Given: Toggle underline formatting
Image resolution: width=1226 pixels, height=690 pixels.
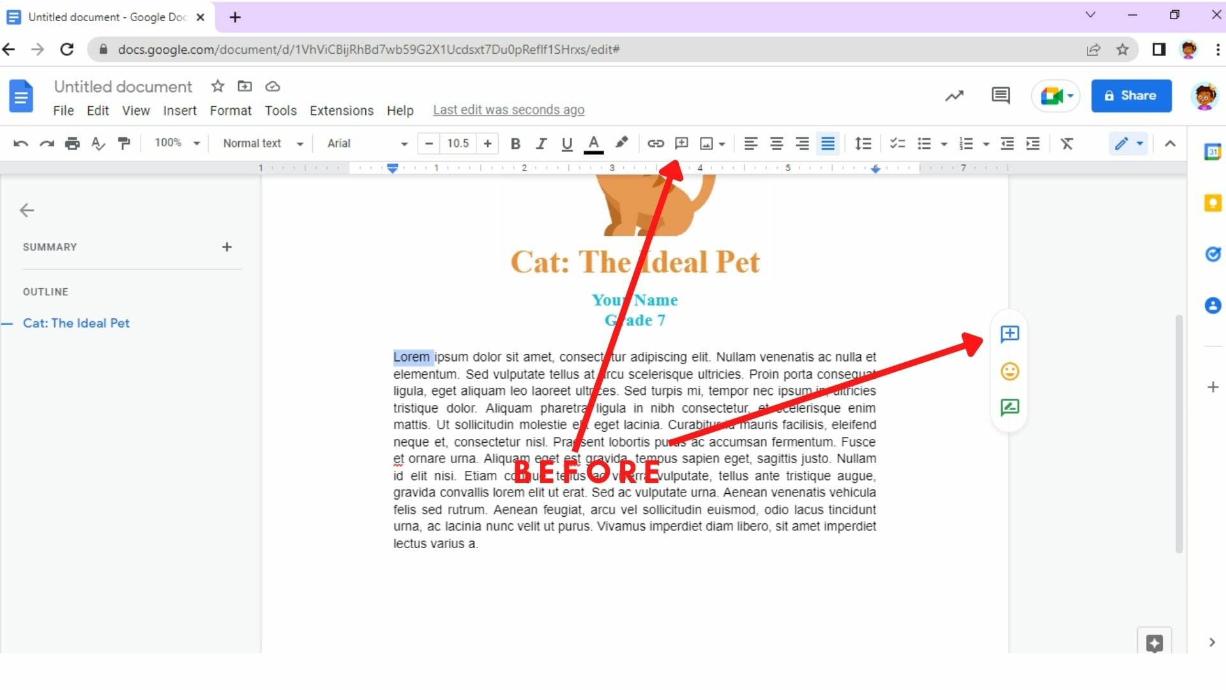Looking at the screenshot, I should pos(567,144).
